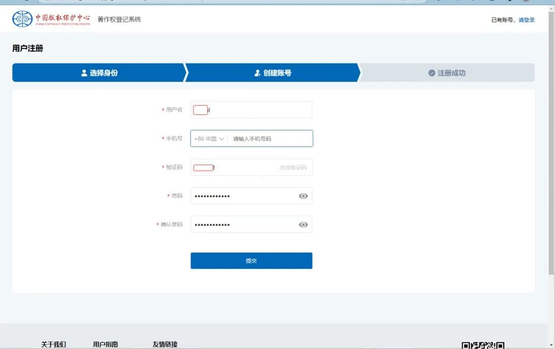Submit the form with 提交 button
The height and width of the screenshot is (349, 555).
tap(251, 260)
